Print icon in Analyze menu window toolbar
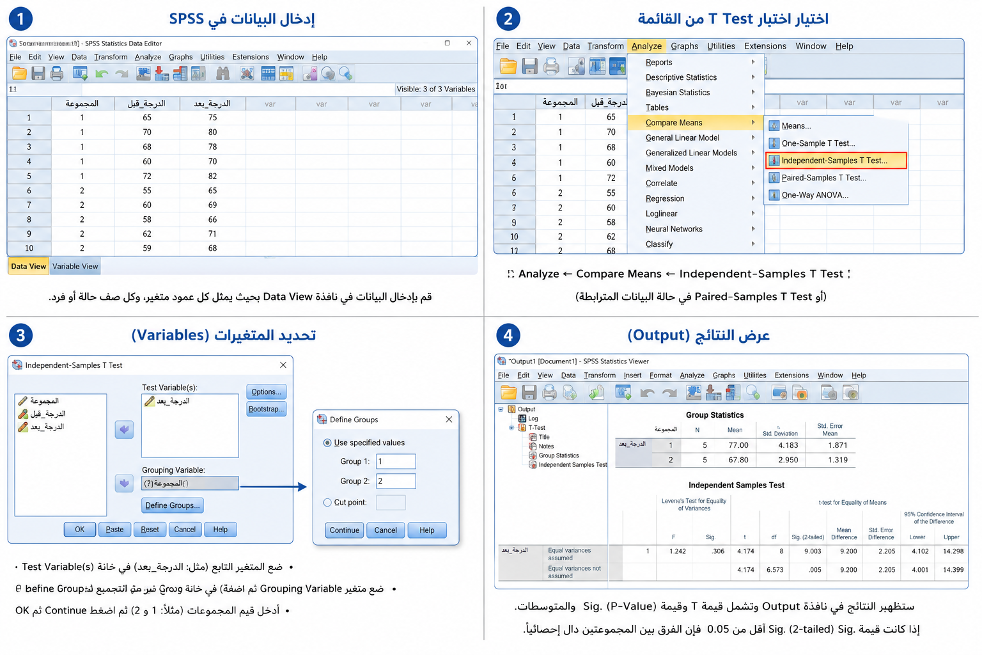 click(x=551, y=66)
